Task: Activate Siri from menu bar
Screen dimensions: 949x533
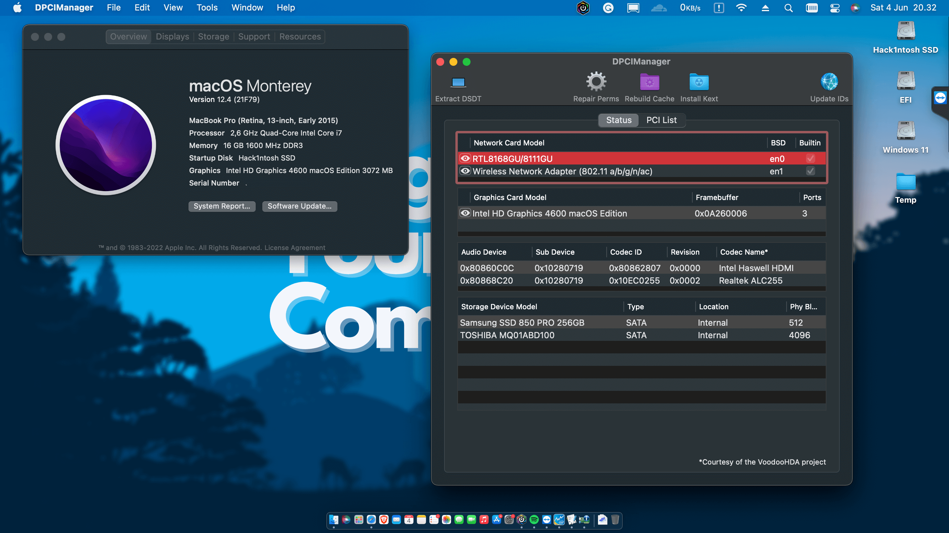Action: tap(855, 8)
